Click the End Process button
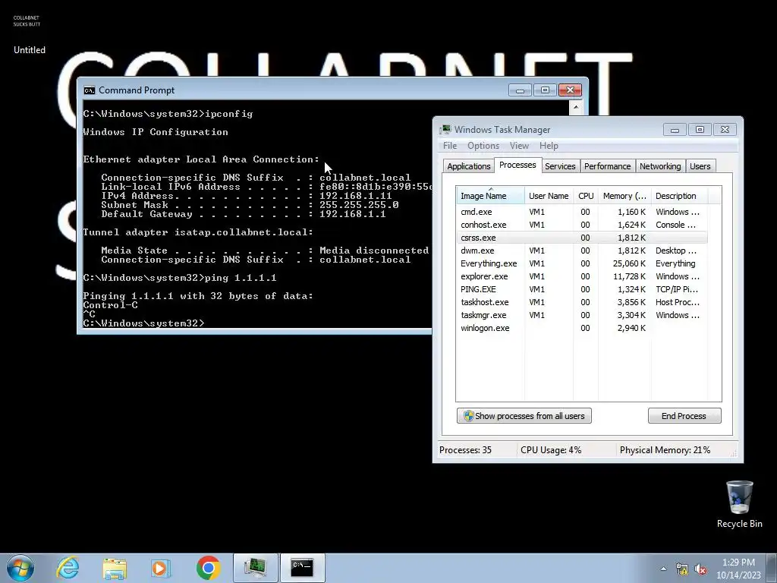 (x=684, y=416)
